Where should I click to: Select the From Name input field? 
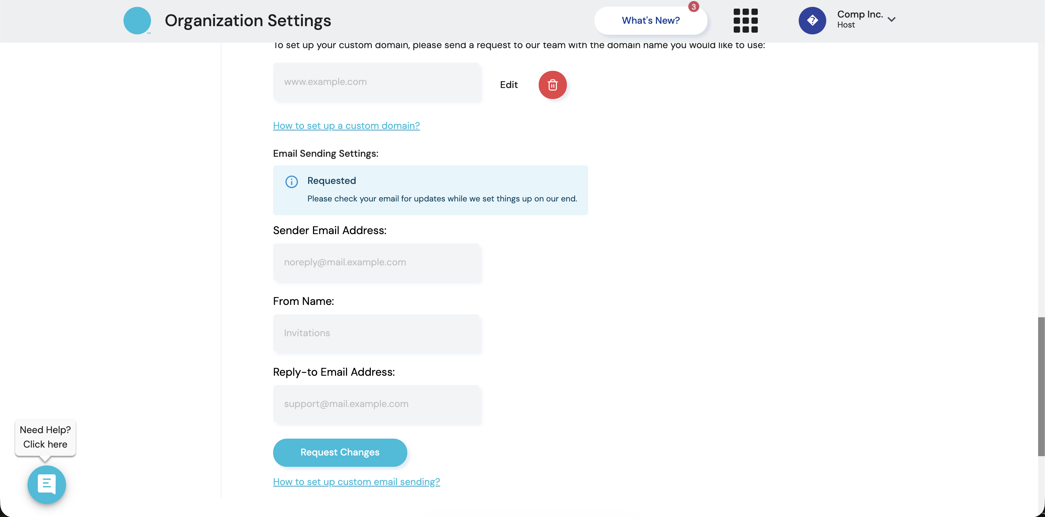[x=376, y=333]
